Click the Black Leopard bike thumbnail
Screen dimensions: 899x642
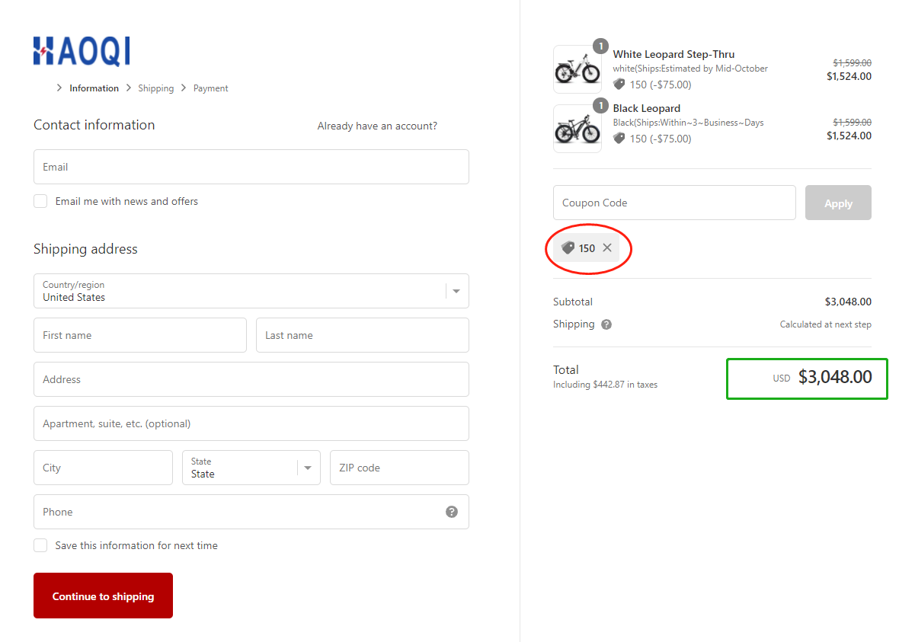[x=577, y=129]
